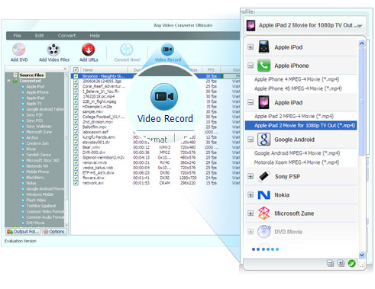
Task: Select Motorola Xoom MPEG-4 Movie profile
Action: [x=296, y=162]
